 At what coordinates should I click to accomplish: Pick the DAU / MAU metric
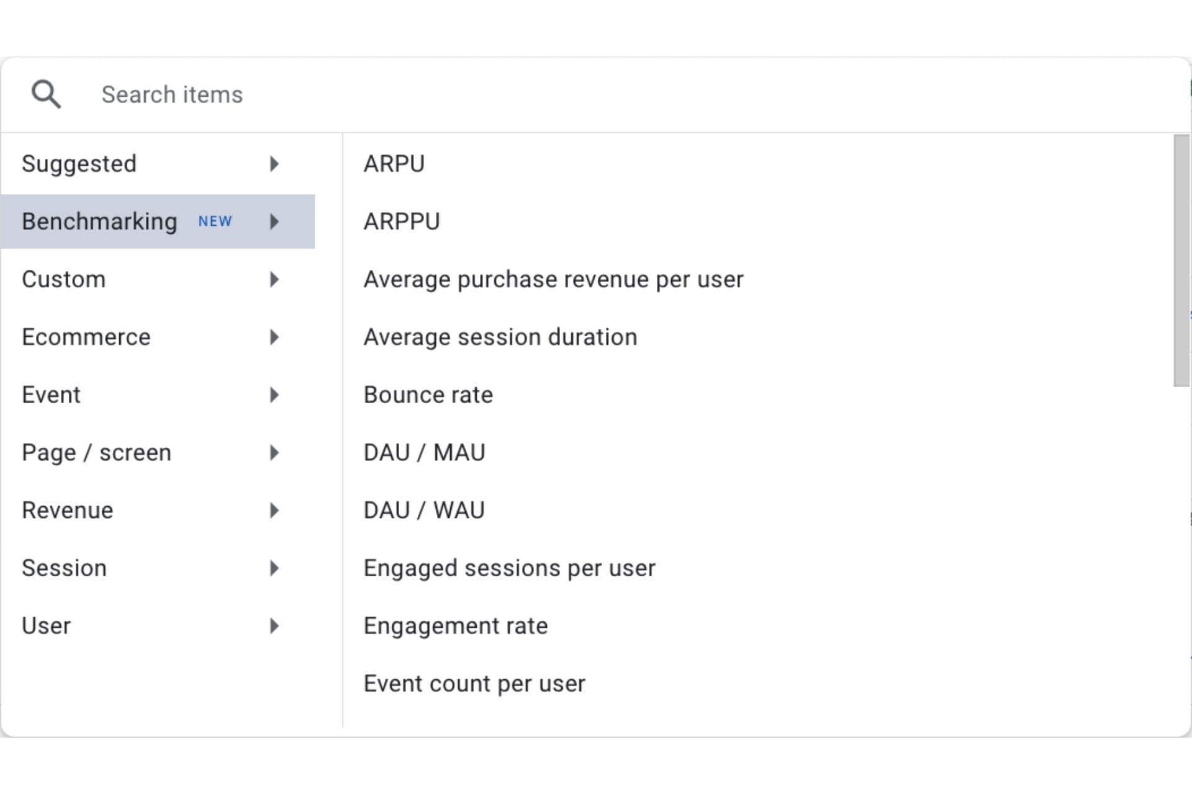tap(424, 452)
